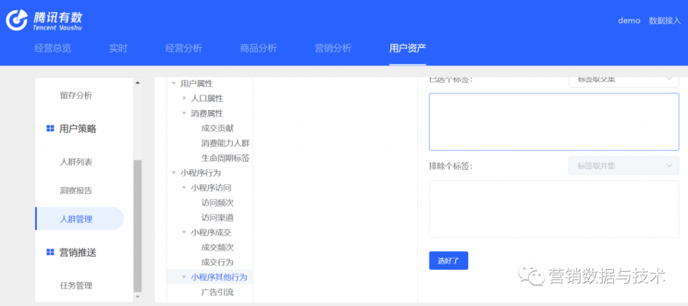688x306 pixels.
Task: Switch to the 经营分析 tab
Action: click(183, 48)
